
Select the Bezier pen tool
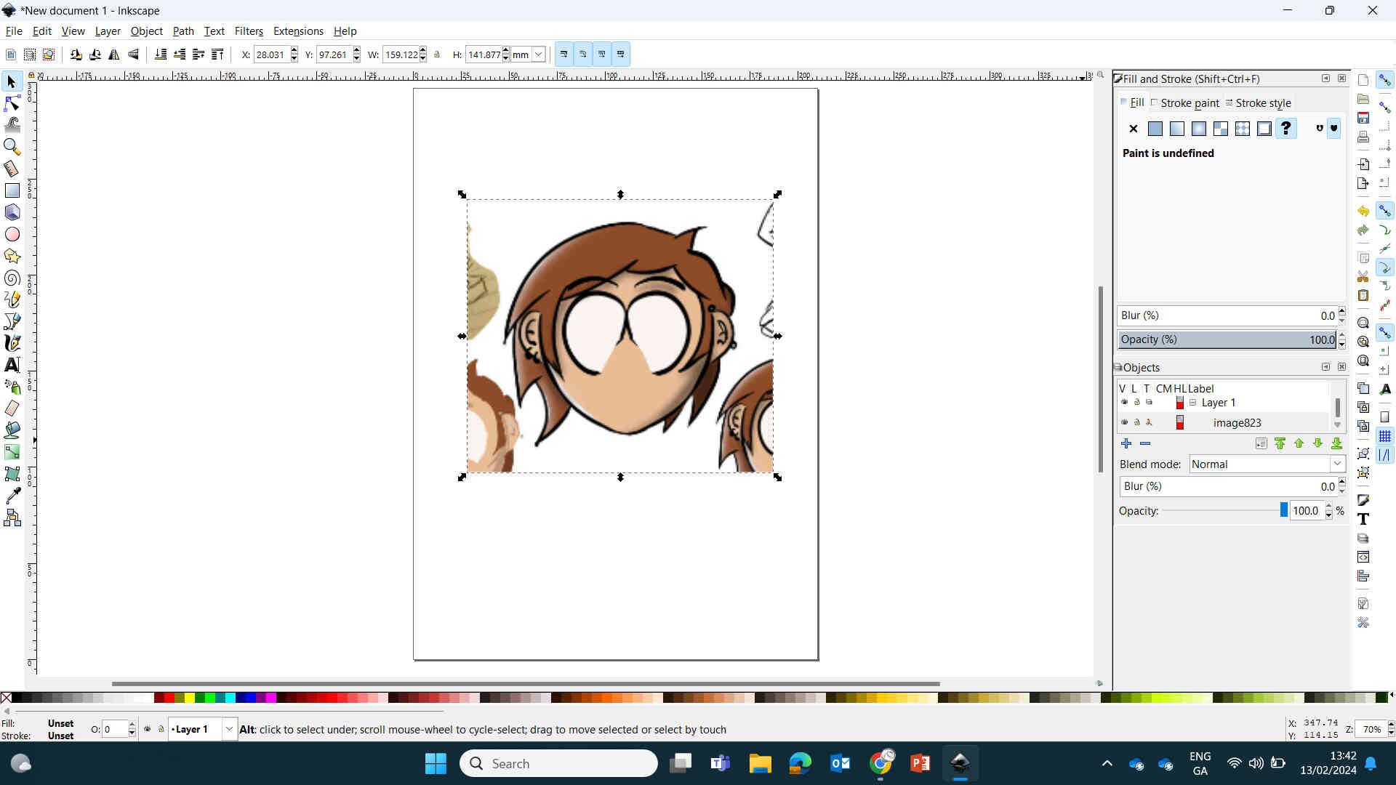[x=12, y=321]
